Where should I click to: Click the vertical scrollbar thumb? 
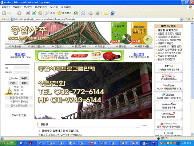[192, 62]
